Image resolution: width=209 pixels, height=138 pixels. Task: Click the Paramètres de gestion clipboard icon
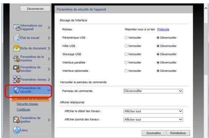[17, 119]
